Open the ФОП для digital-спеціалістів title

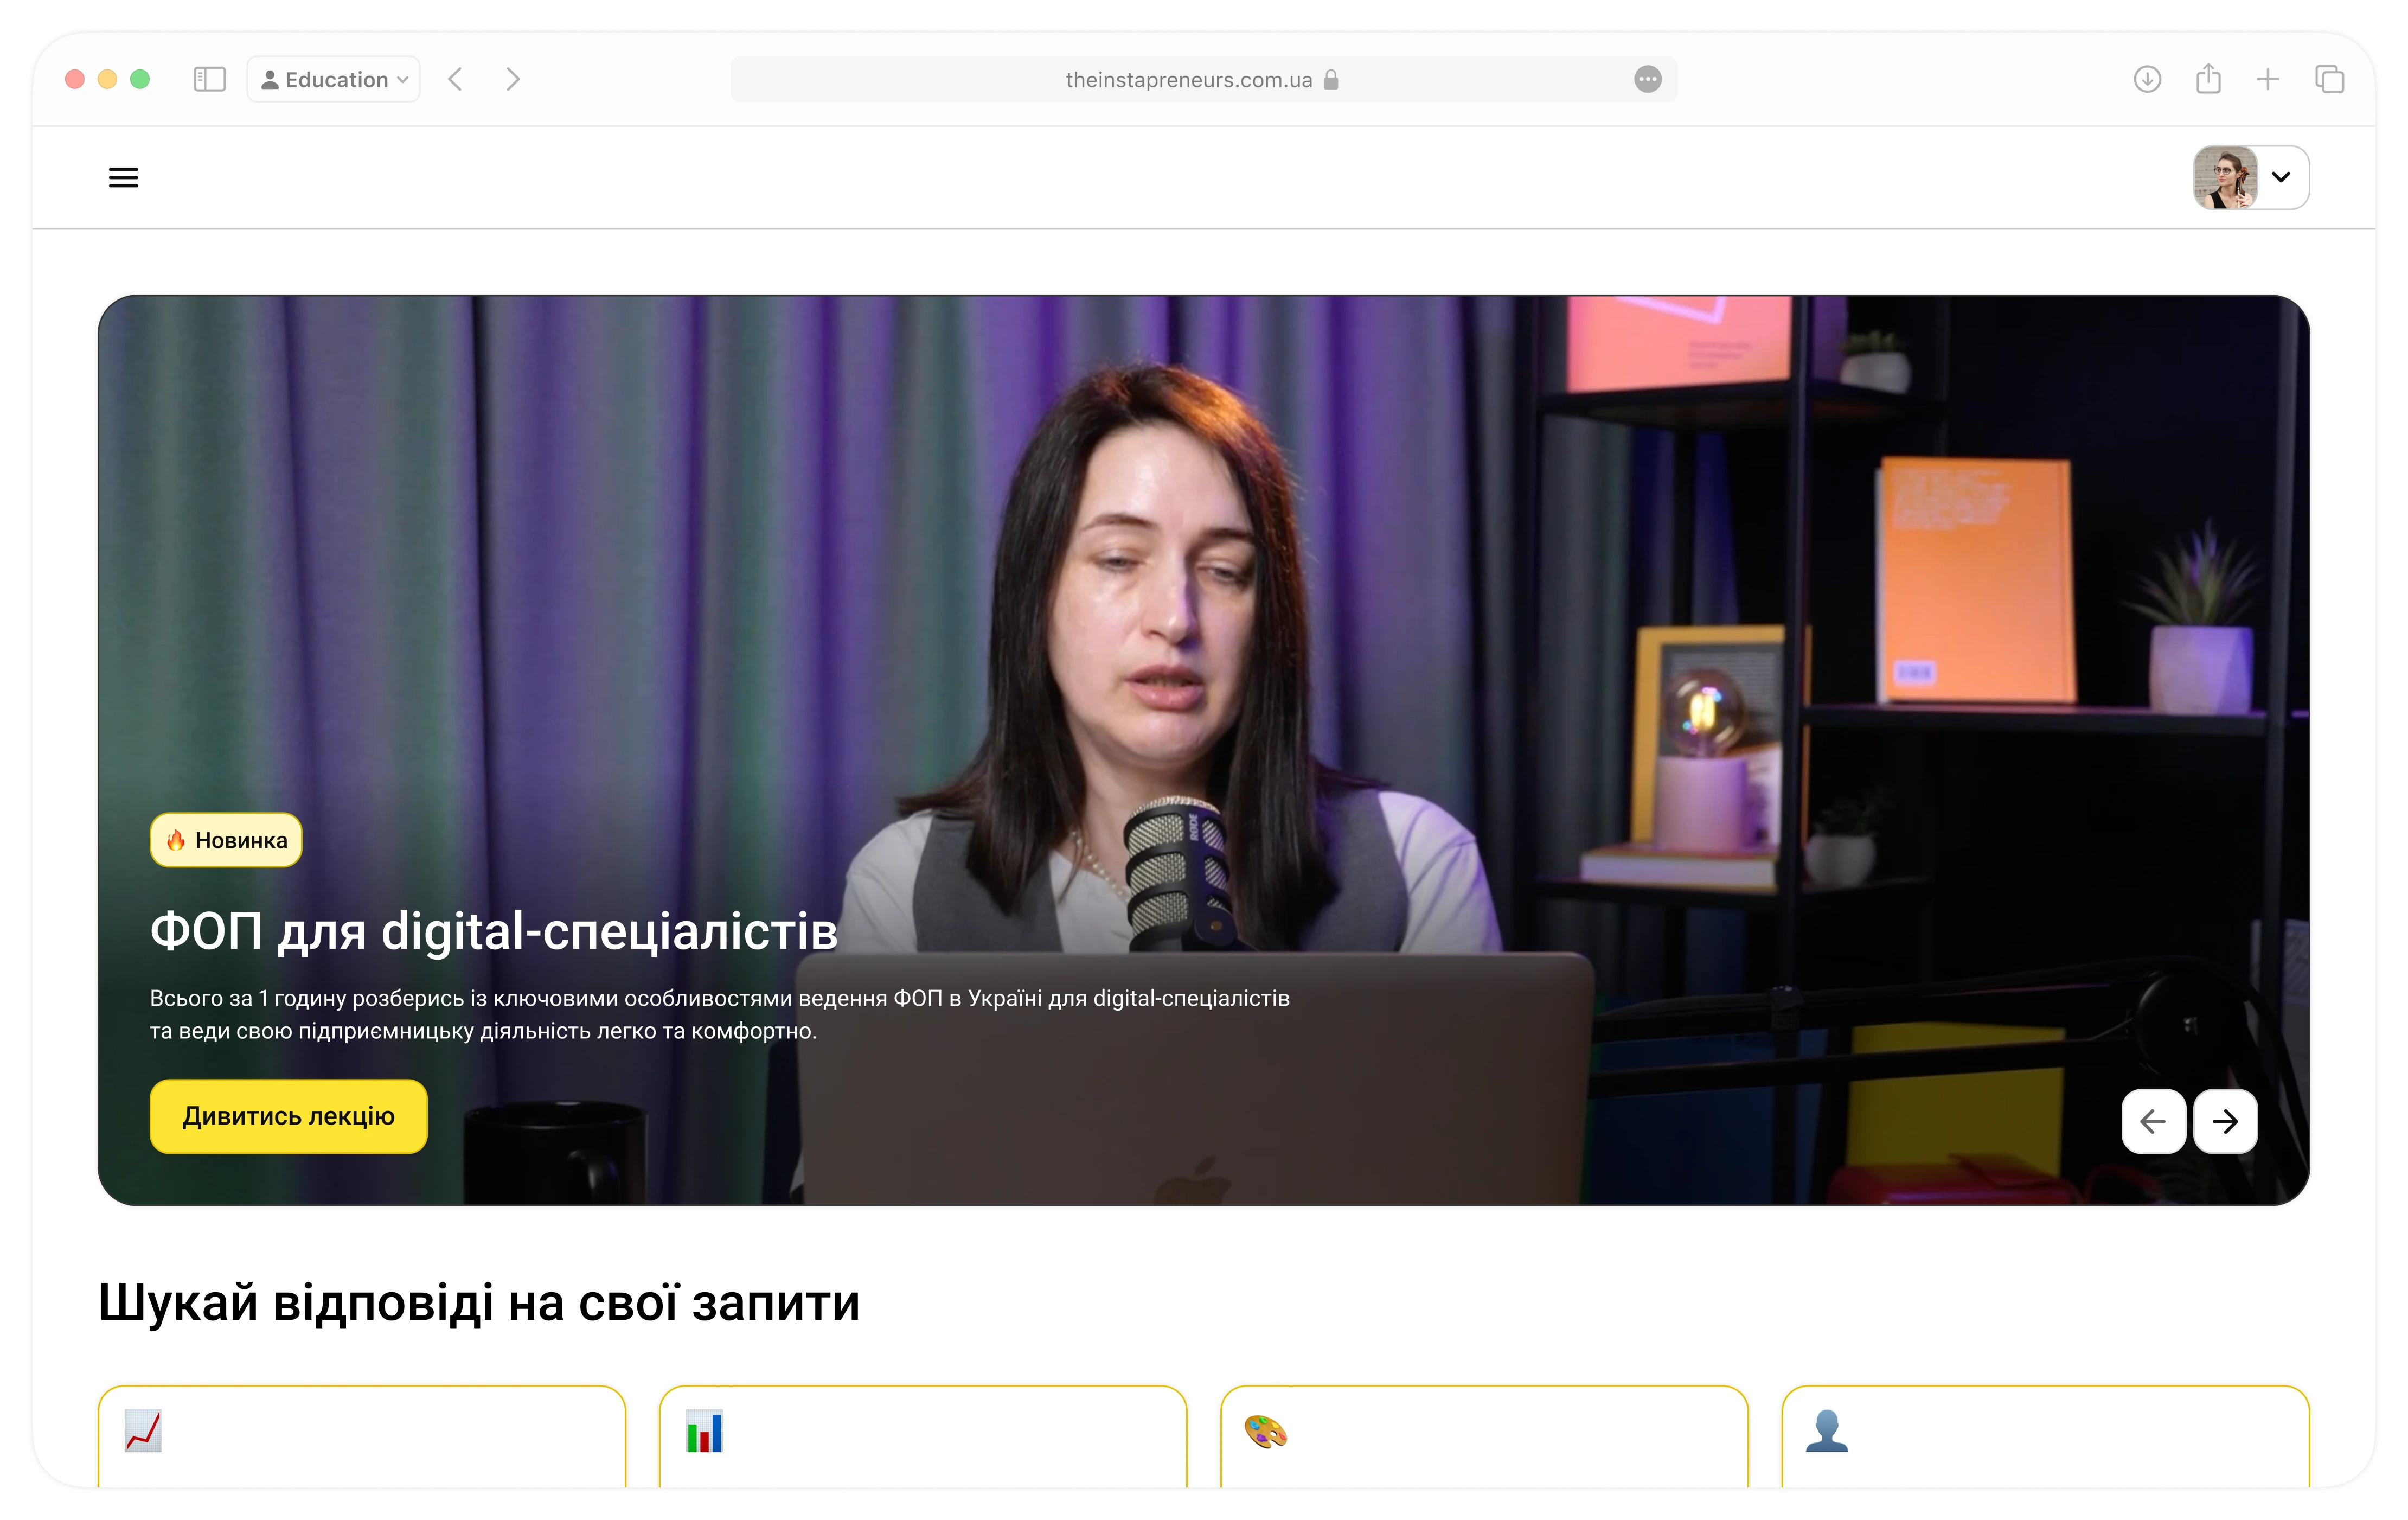(493, 931)
